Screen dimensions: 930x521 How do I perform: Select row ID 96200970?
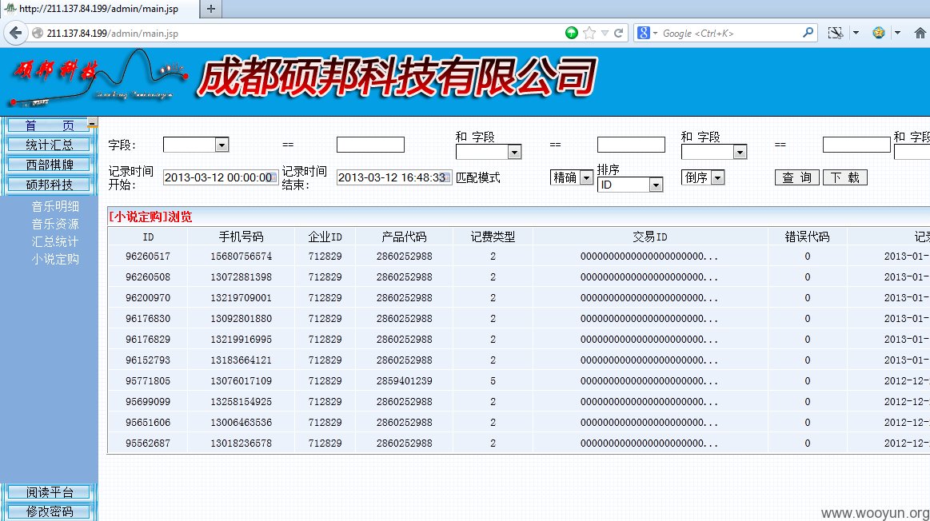click(148, 298)
